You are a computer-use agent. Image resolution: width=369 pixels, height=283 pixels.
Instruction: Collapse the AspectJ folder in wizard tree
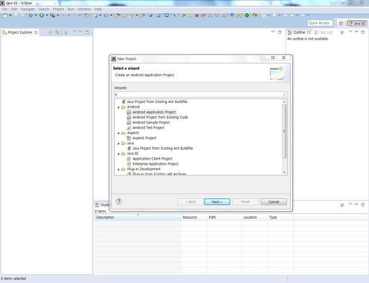coord(118,133)
